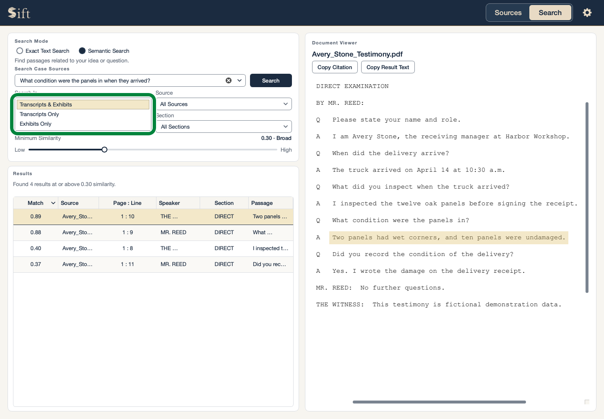Switch to the Sources tab
The width and height of the screenshot is (604, 419).
508,13
